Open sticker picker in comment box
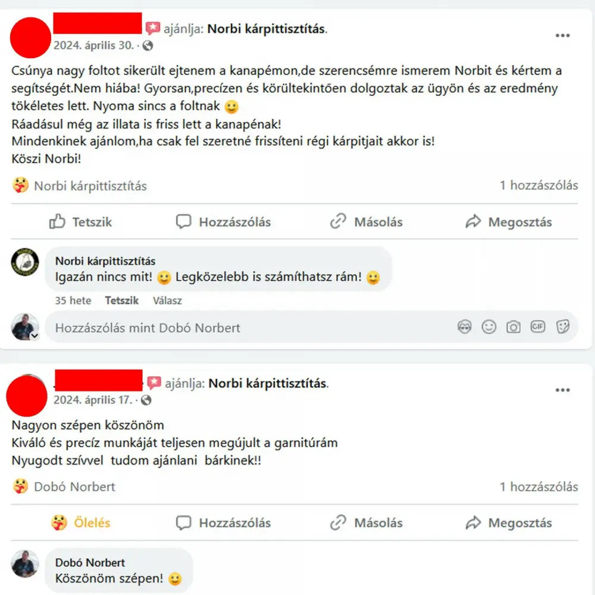This screenshot has height=595, width=595. [x=562, y=327]
